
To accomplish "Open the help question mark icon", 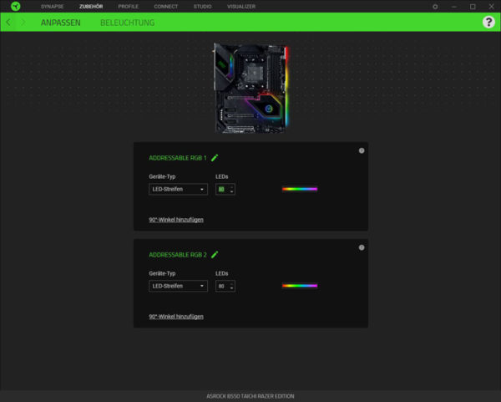I will [488, 22].
